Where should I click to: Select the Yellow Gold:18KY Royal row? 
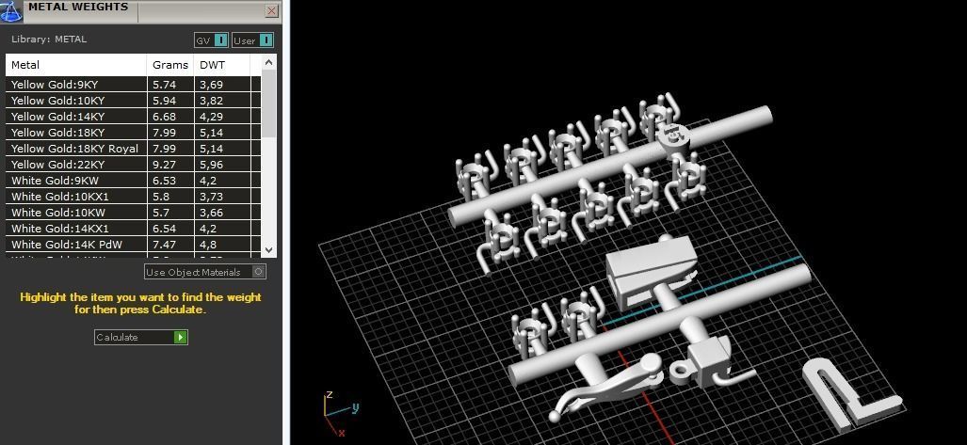point(133,149)
